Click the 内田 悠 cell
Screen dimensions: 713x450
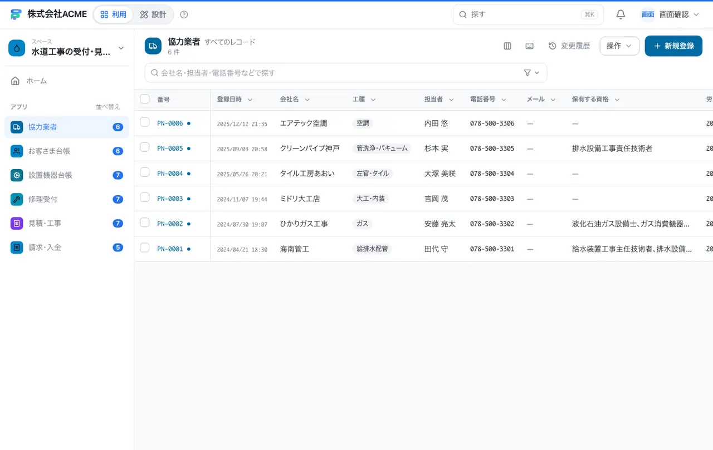[436, 123]
